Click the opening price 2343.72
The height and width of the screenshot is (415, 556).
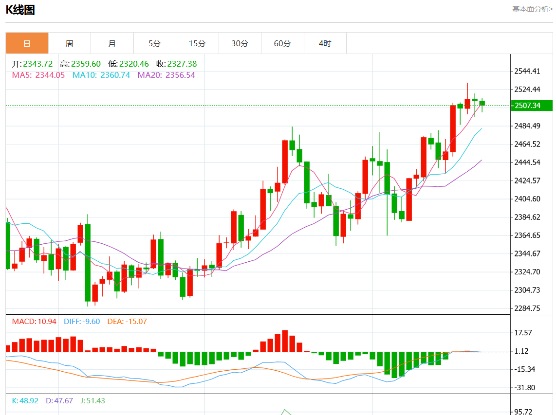pos(38,64)
